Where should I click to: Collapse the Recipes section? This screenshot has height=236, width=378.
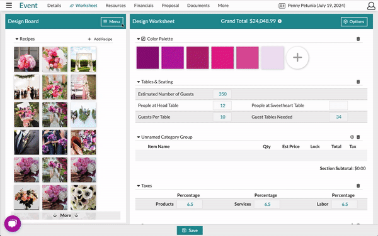tap(17, 39)
